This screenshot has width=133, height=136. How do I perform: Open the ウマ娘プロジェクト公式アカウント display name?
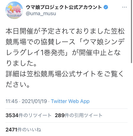point(64,7)
